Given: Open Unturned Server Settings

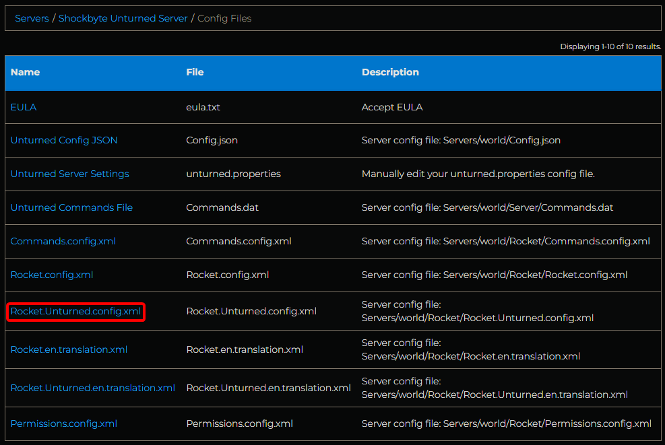Looking at the screenshot, I should [69, 174].
